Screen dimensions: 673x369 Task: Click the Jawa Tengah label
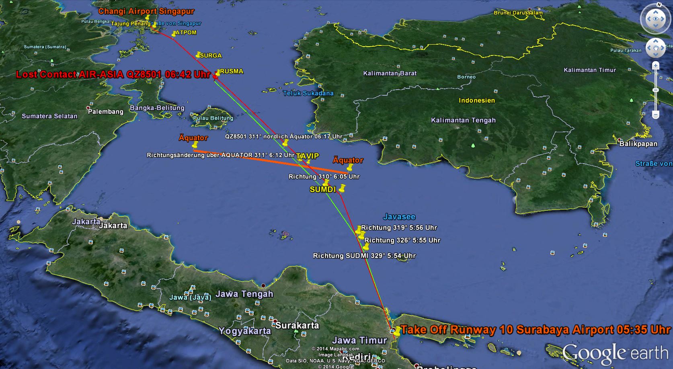coord(244,294)
